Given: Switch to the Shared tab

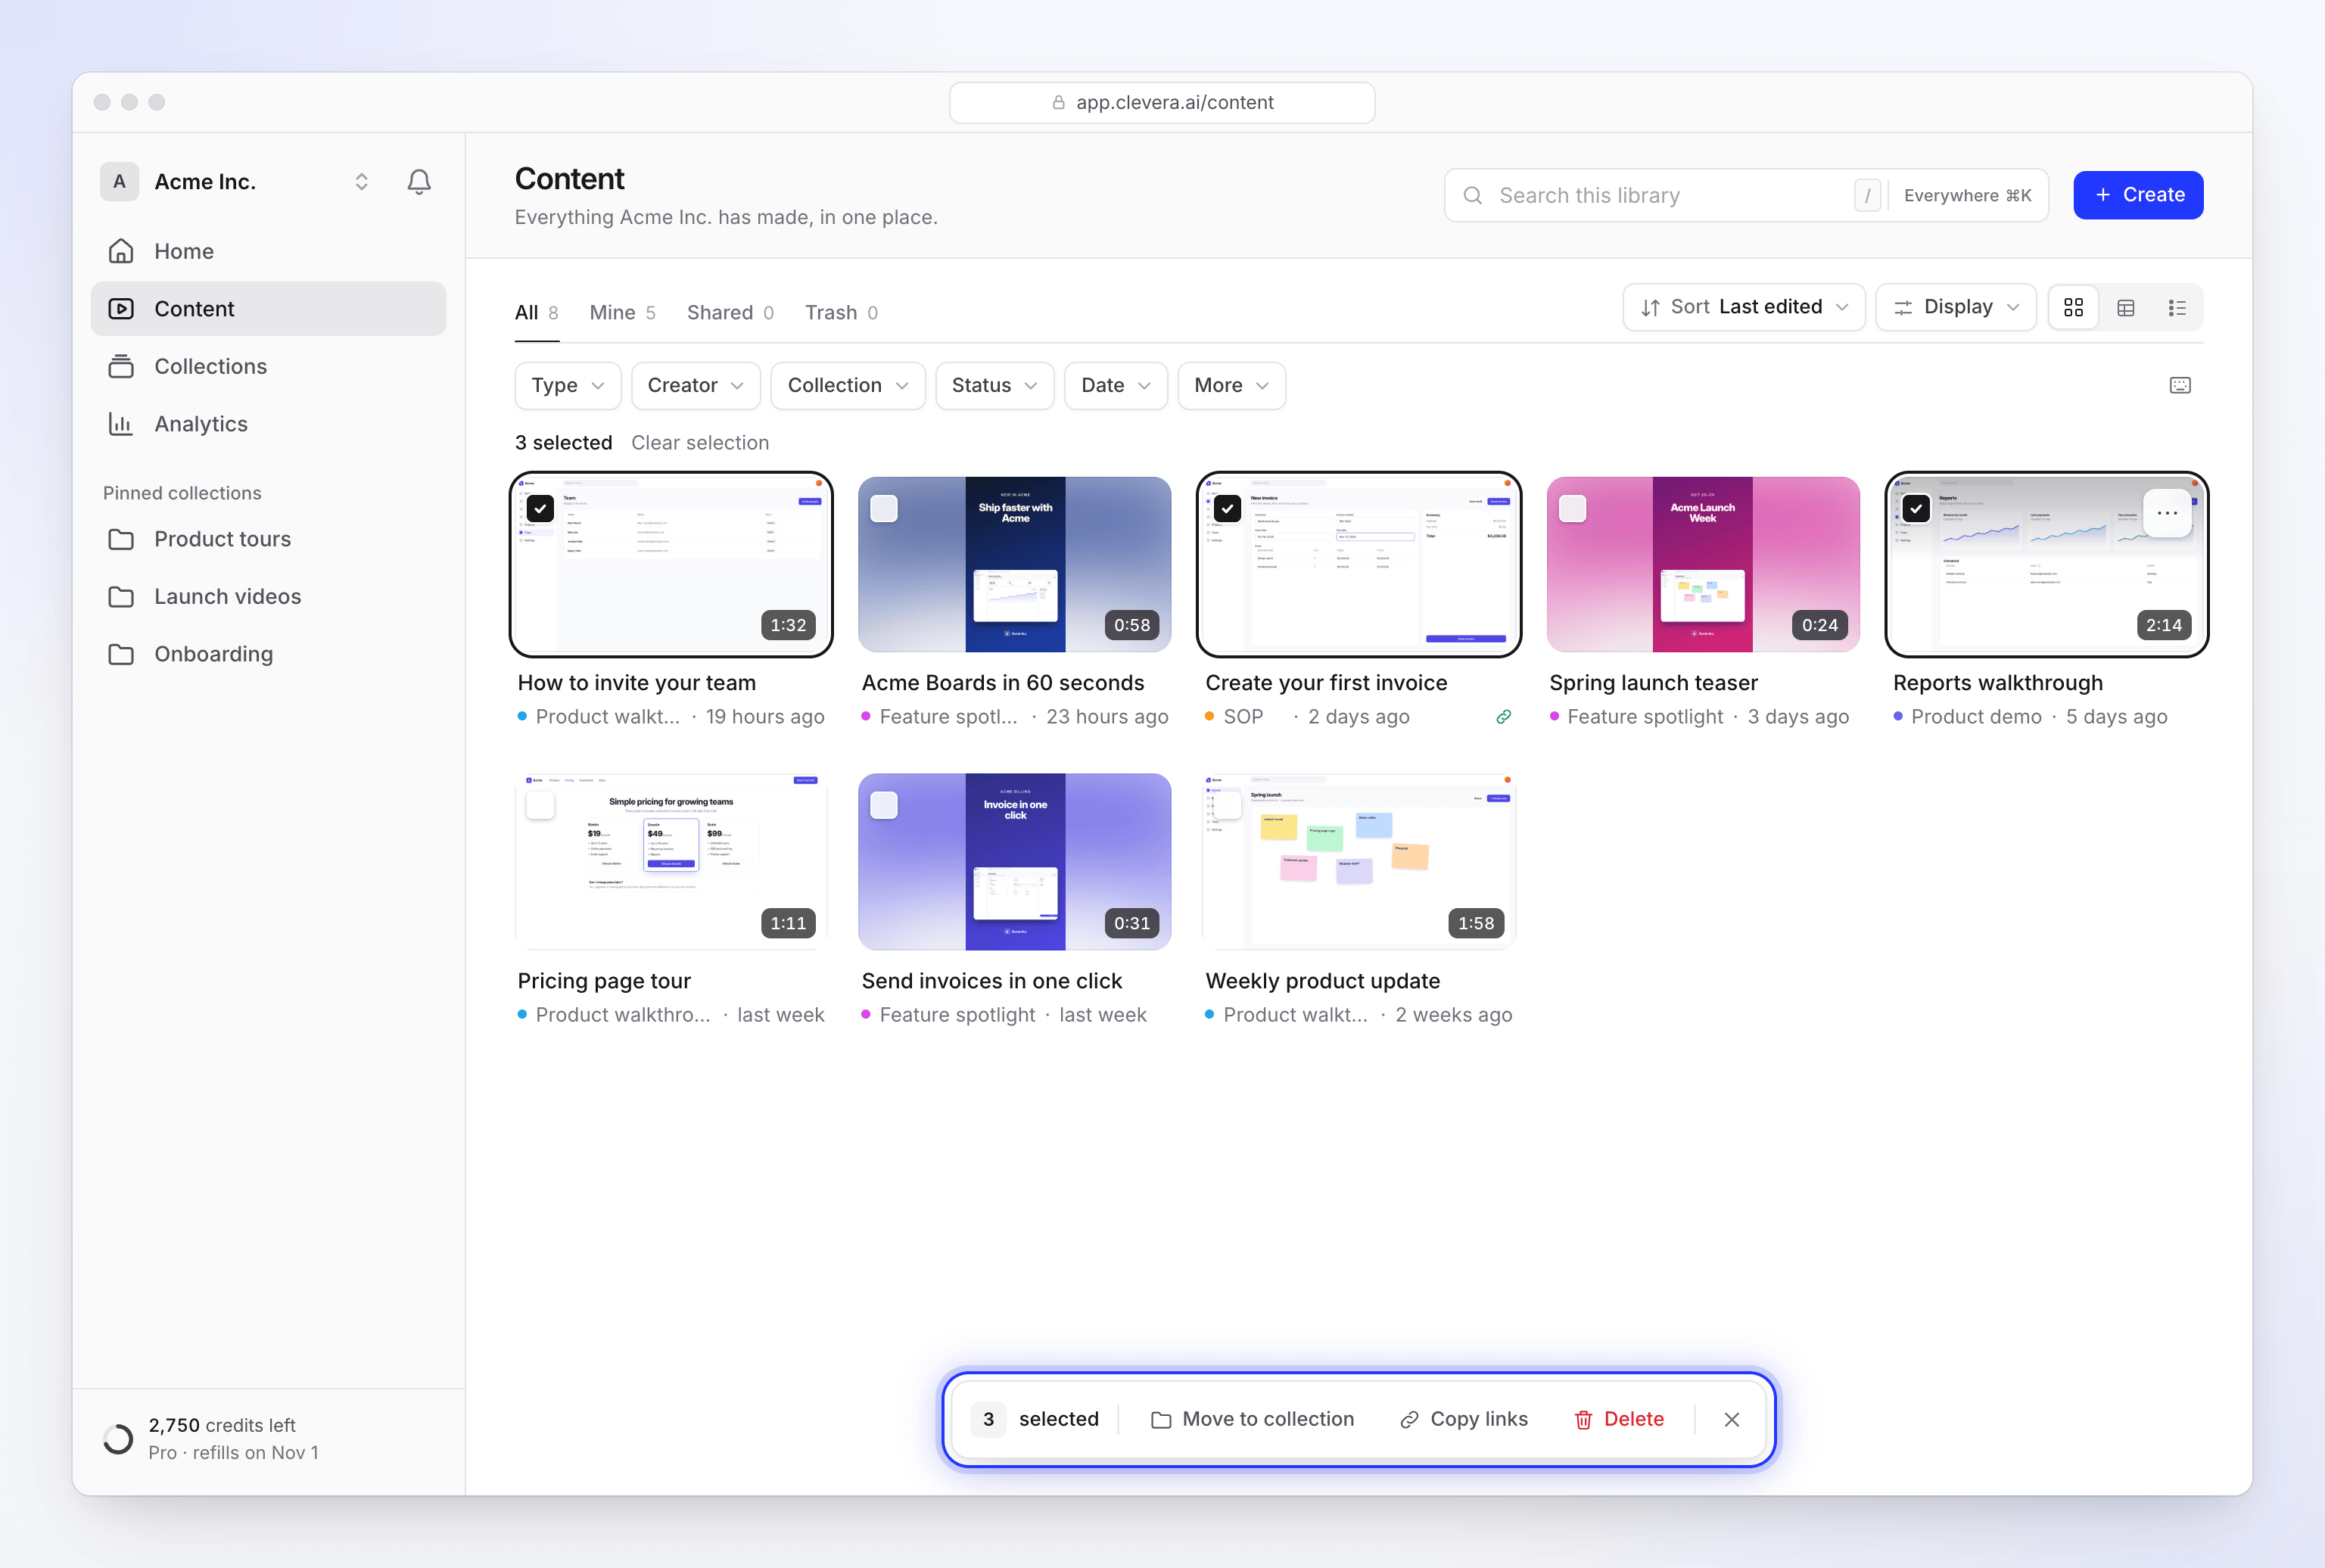Looking at the screenshot, I should pos(730,313).
